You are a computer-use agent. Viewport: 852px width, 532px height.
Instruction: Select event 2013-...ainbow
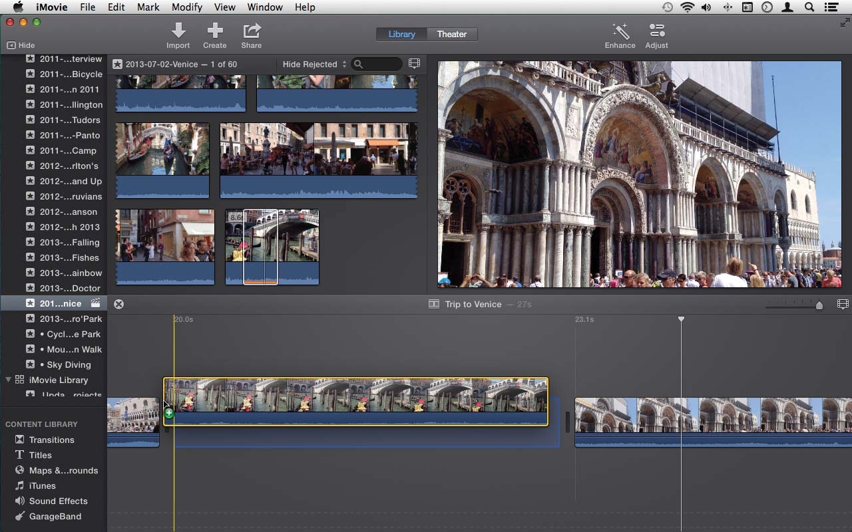(71, 273)
